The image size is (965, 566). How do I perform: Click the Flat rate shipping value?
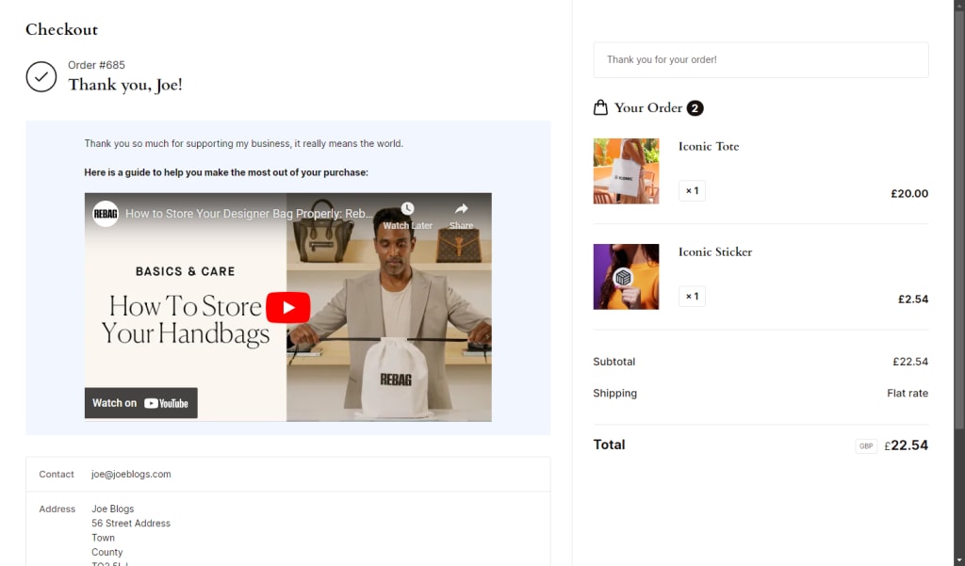[x=908, y=393]
